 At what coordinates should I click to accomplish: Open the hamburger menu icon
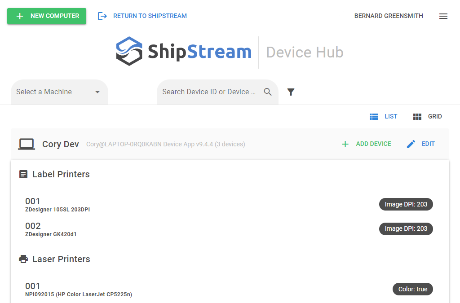coord(443,16)
